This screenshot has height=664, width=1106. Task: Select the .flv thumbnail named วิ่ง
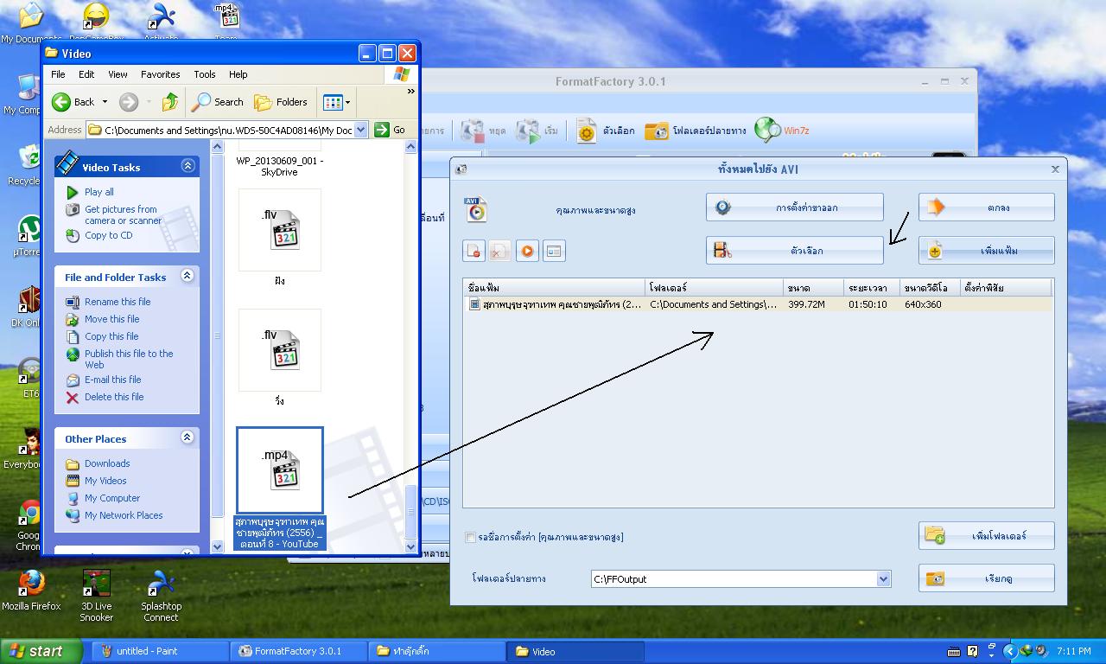[280, 350]
